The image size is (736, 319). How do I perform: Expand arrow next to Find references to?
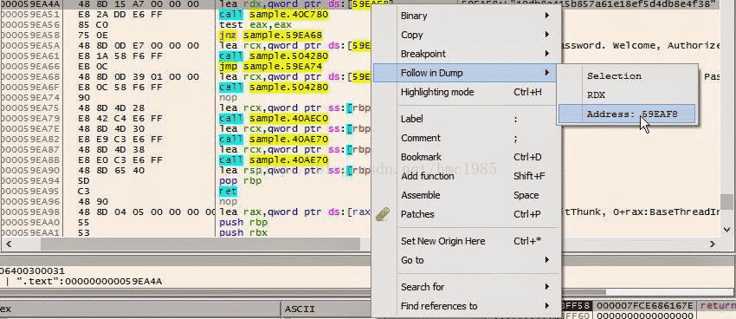coord(547,306)
